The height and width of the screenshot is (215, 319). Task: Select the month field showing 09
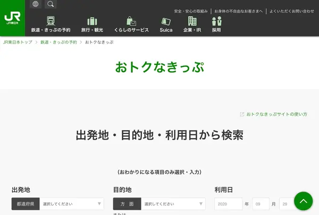261,204
